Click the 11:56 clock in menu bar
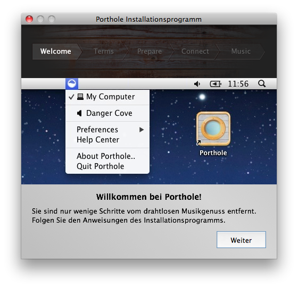This screenshot has height=288, width=298. 238,83
